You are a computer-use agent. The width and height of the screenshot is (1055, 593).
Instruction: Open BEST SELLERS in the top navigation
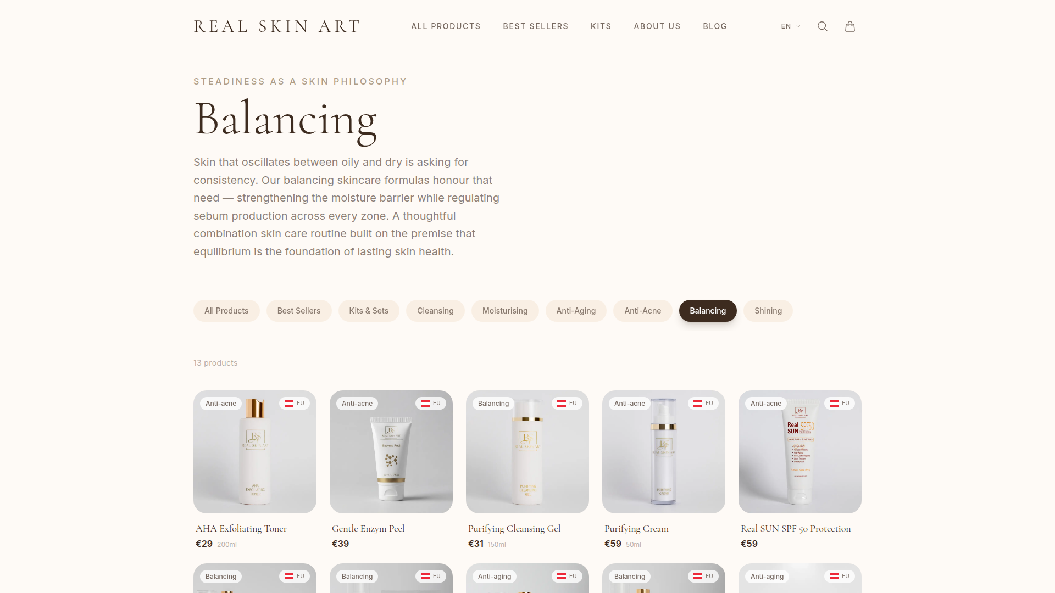tap(536, 26)
